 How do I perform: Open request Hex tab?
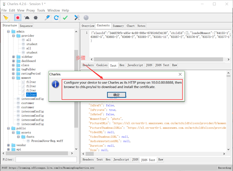pos(122,65)
